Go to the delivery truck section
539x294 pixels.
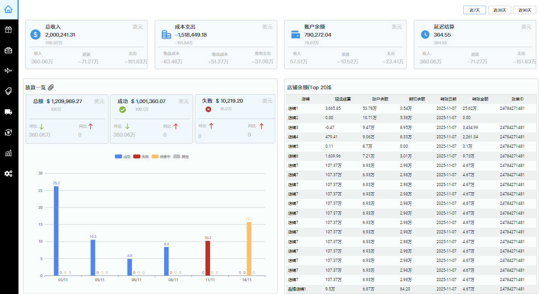pos(8,112)
